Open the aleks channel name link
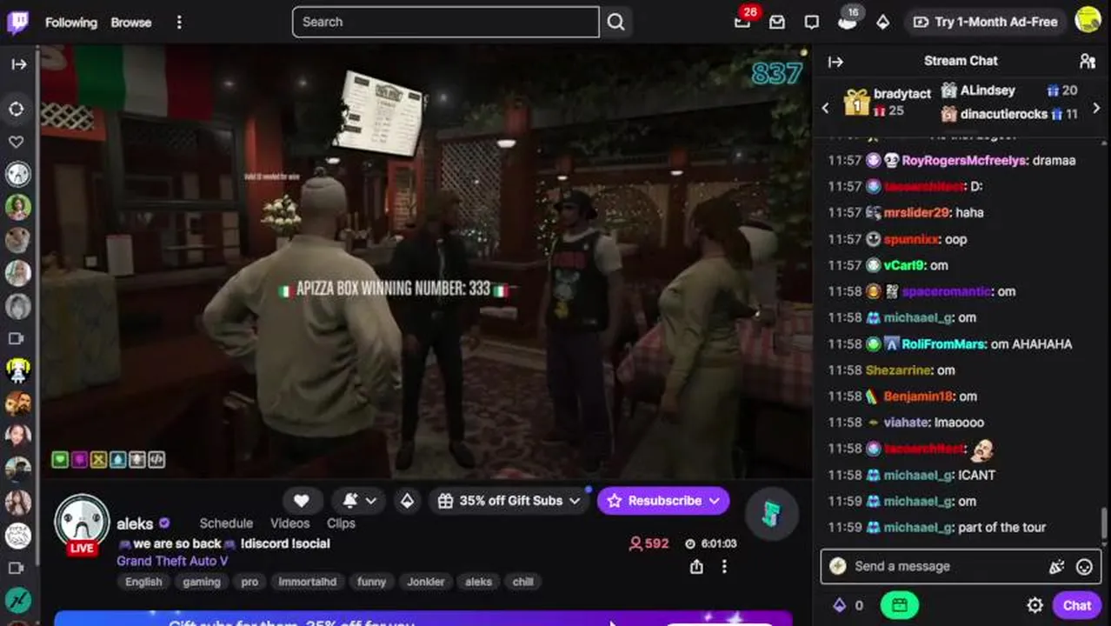The height and width of the screenshot is (626, 1111). click(x=135, y=523)
